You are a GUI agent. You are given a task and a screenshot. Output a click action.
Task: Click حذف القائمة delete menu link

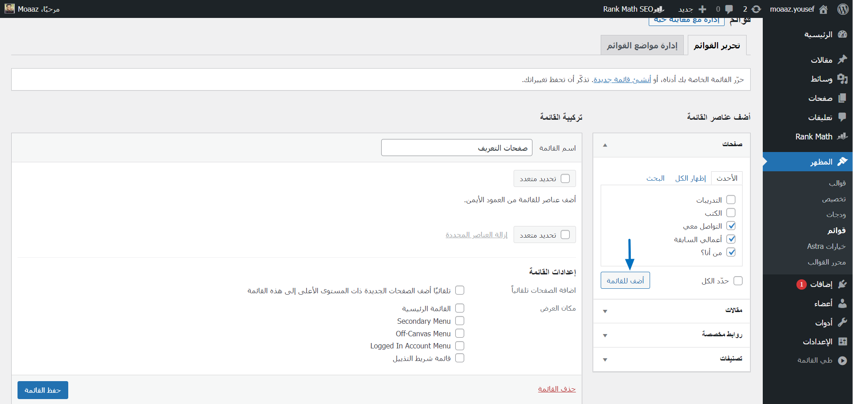pos(557,389)
